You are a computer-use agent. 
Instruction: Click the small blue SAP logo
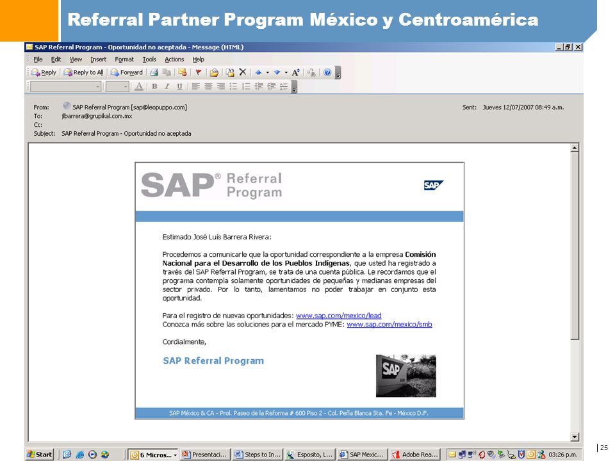click(x=434, y=185)
